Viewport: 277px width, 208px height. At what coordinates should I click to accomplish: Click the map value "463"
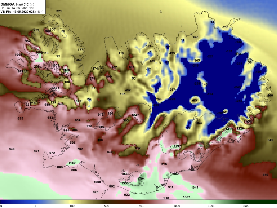[199, 123]
